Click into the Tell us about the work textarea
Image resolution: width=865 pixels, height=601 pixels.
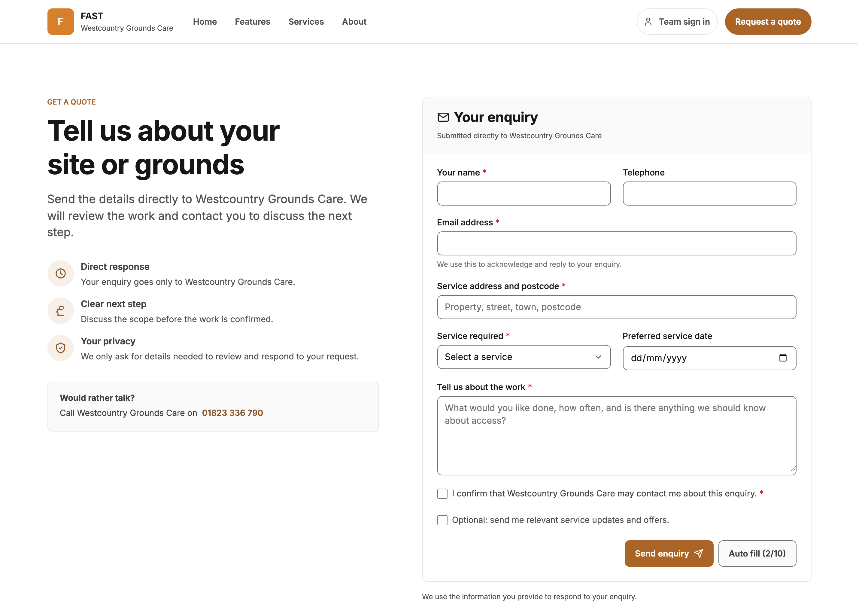click(617, 436)
